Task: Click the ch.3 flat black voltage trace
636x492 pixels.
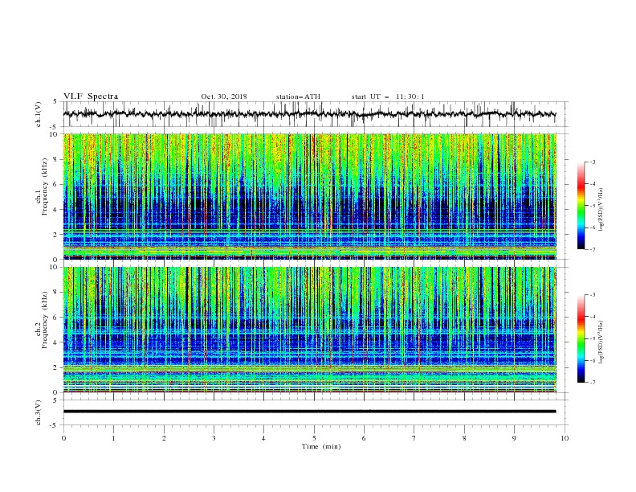Action: pos(309,412)
